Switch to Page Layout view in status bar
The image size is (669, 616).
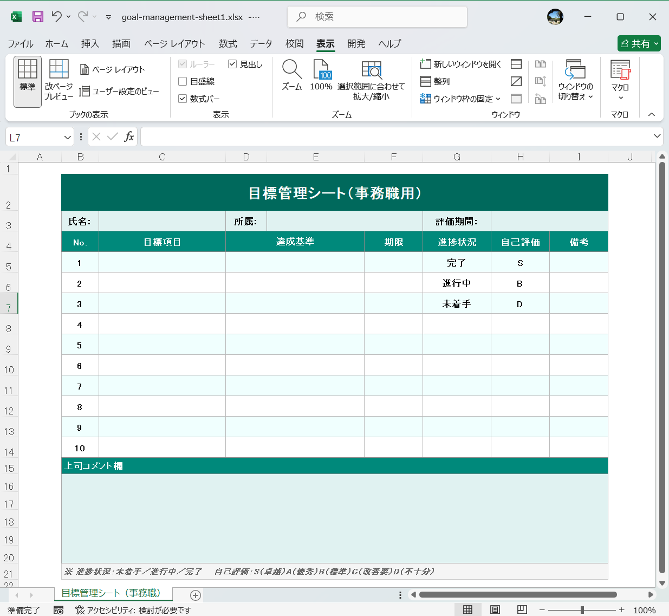pos(495,610)
